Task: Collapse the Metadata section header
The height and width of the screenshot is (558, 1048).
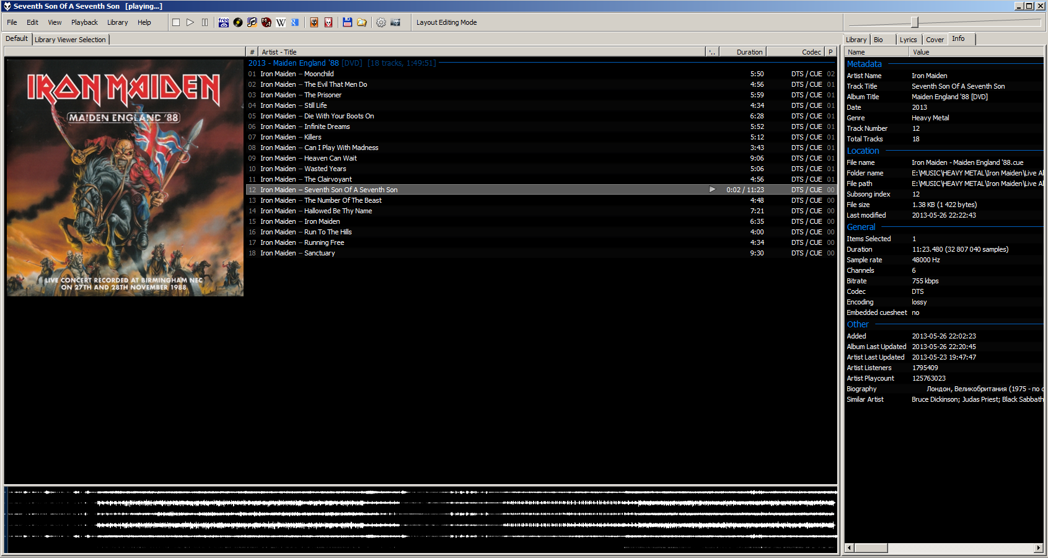Action: pos(864,64)
